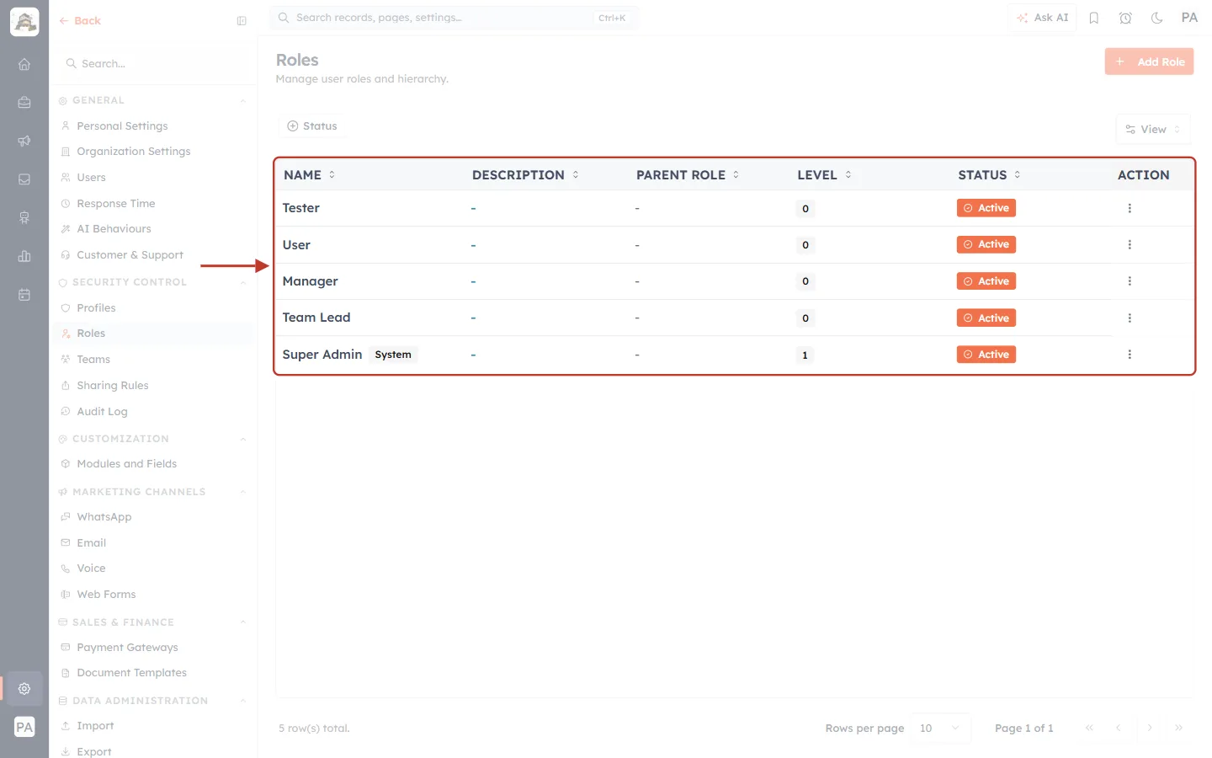Image resolution: width=1212 pixels, height=758 pixels.
Task: Collapse the Customization section
Action: tap(242, 440)
